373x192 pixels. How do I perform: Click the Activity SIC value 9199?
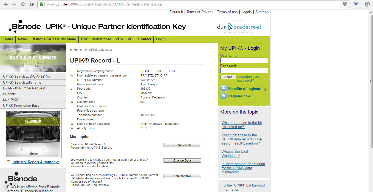(x=144, y=128)
